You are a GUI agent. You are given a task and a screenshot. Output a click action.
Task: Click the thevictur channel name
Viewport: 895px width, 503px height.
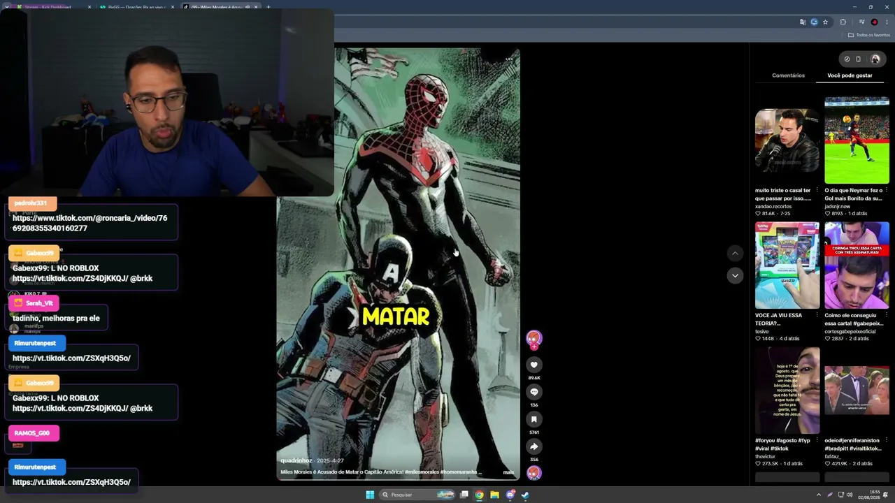(x=765, y=456)
